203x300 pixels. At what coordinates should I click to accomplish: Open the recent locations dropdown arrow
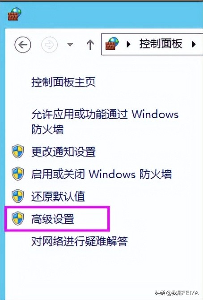click(x=70, y=45)
